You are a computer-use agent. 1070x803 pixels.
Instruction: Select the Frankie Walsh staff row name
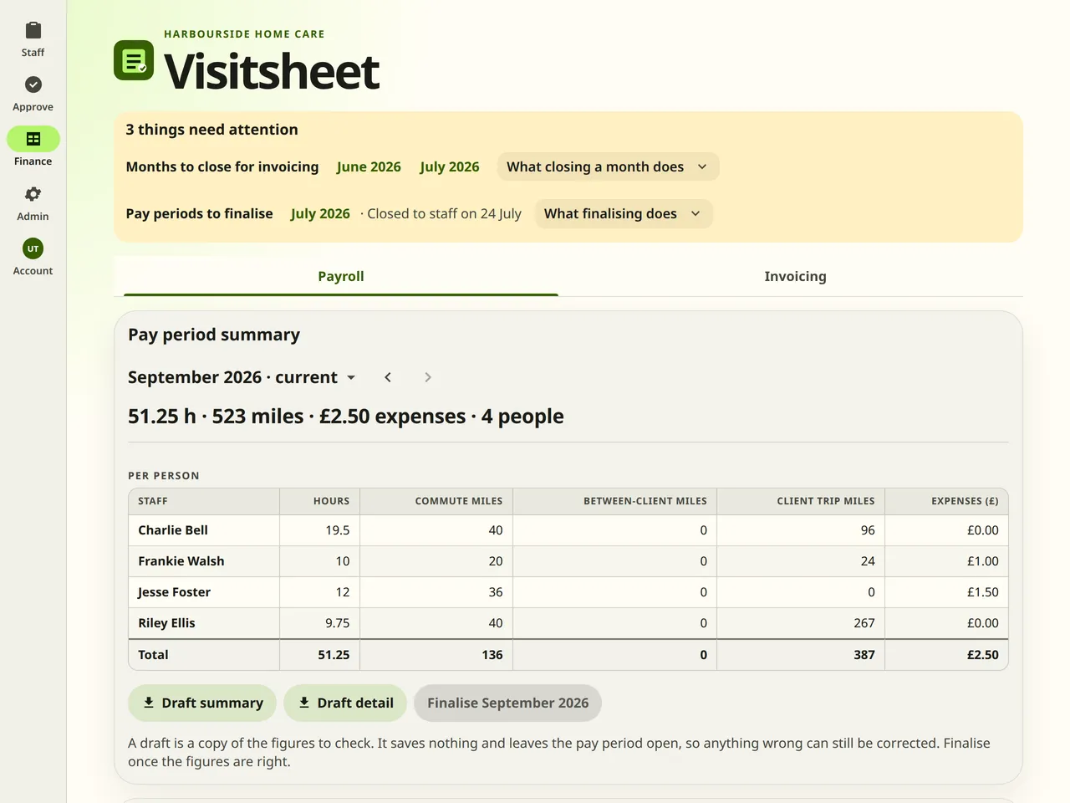pos(181,561)
